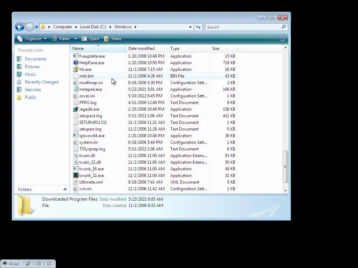
Task: Click the scroll up arrow
Action: (285, 47)
